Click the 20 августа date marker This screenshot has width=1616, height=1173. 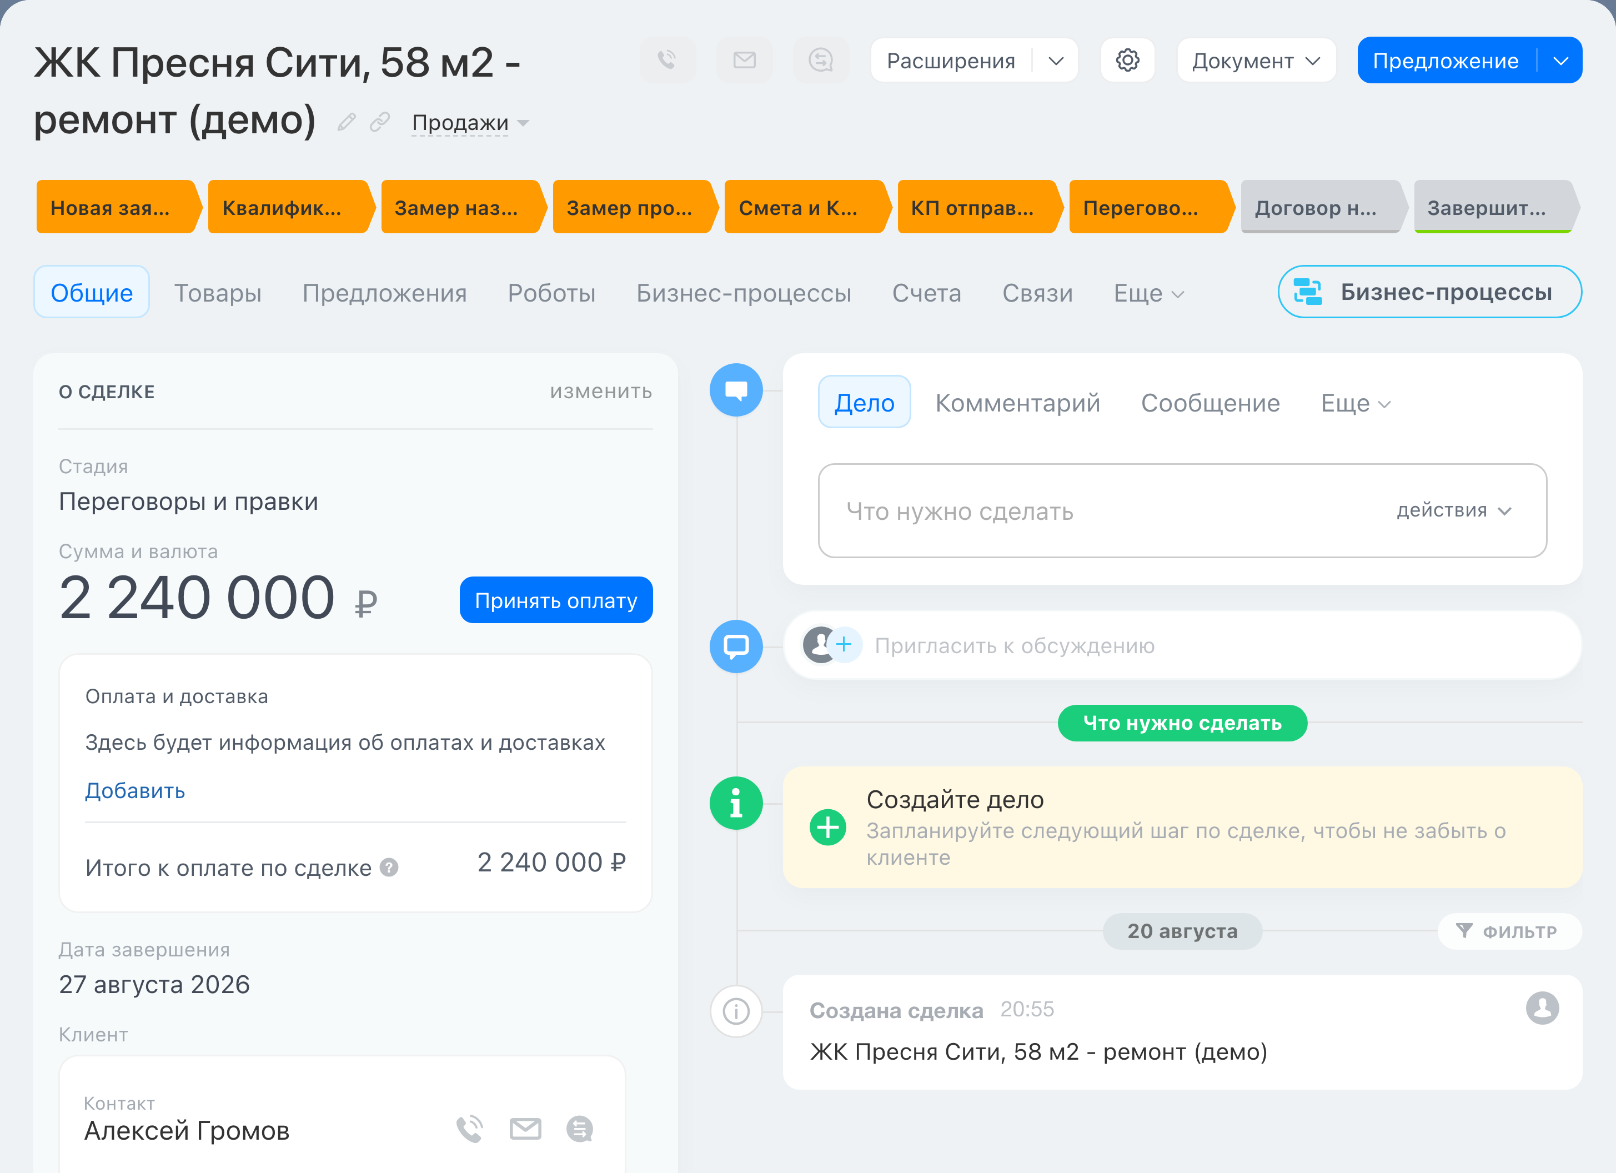tap(1182, 931)
